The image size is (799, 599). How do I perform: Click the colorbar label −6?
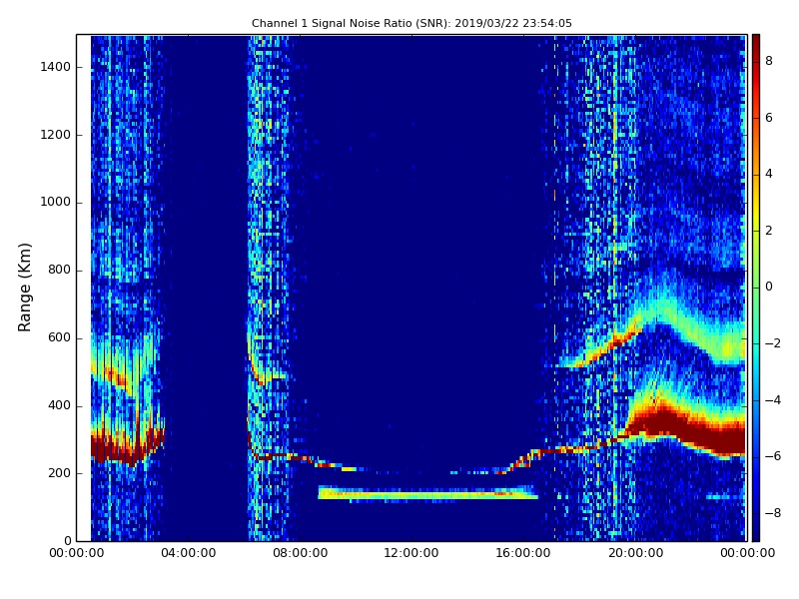click(x=773, y=456)
